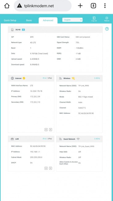113x201 pixels.
Task: Select IPv4 in the Internet panel
Action: point(44,78)
